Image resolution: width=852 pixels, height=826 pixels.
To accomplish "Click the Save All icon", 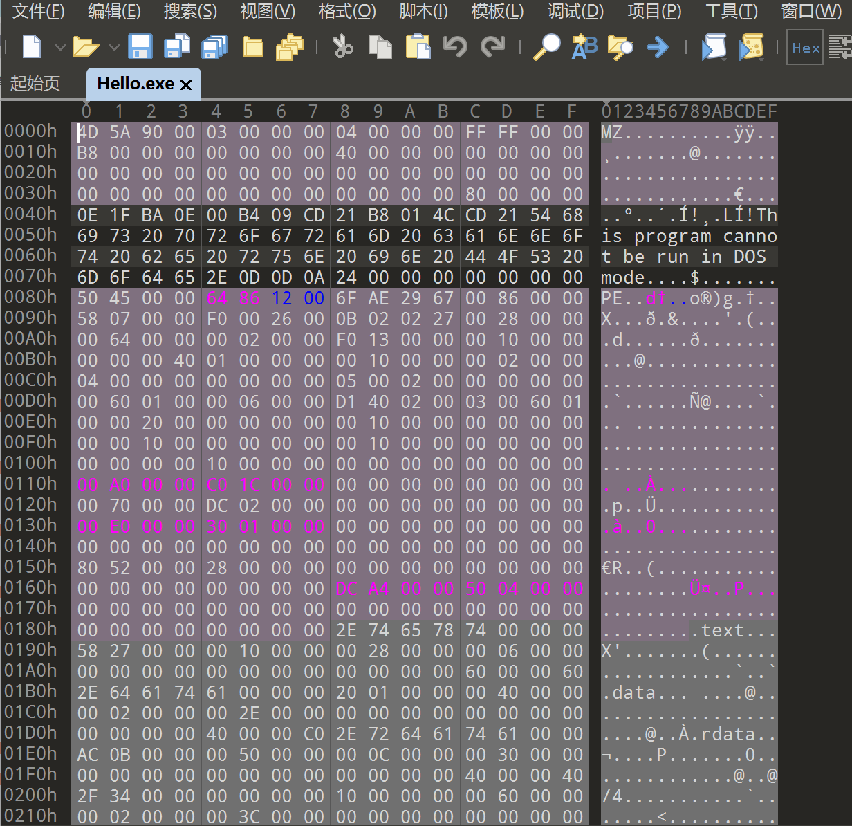I will click(x=214, y=47).
